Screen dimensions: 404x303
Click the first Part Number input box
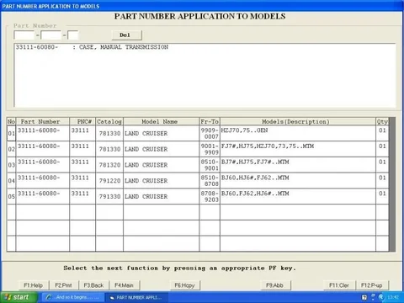24,35
